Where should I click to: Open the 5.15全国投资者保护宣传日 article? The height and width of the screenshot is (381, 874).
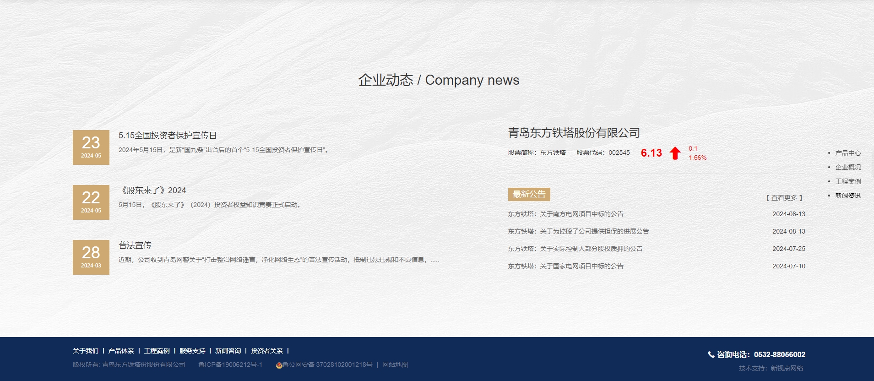pos(168,136)
